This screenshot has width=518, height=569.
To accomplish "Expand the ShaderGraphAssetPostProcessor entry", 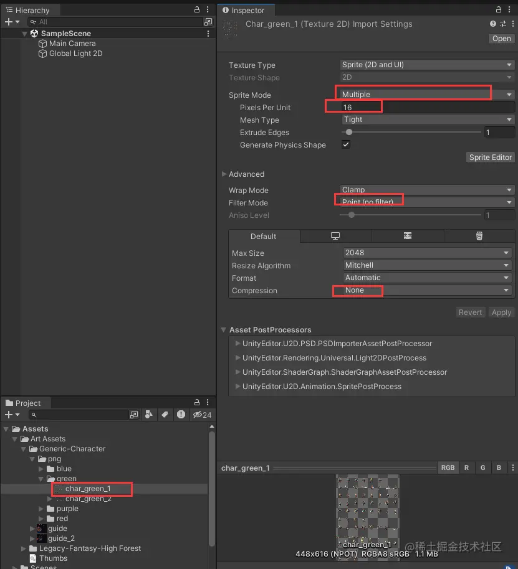I will tap(237, 372).
